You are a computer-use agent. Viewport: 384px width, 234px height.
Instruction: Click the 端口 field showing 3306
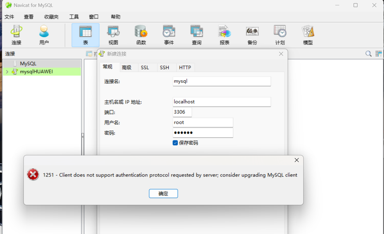[182, 112]
